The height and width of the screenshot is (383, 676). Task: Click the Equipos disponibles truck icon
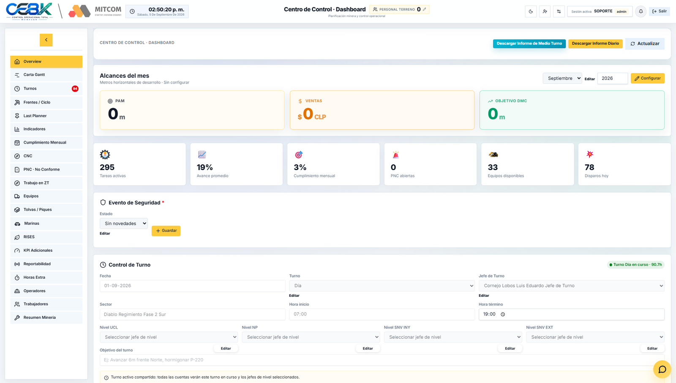(x=493, y=155)
